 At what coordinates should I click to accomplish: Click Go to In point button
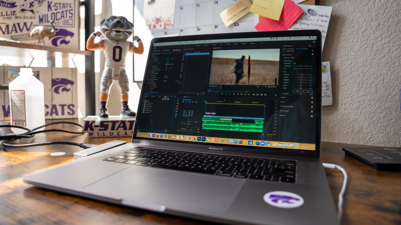[x=234, y=94]
